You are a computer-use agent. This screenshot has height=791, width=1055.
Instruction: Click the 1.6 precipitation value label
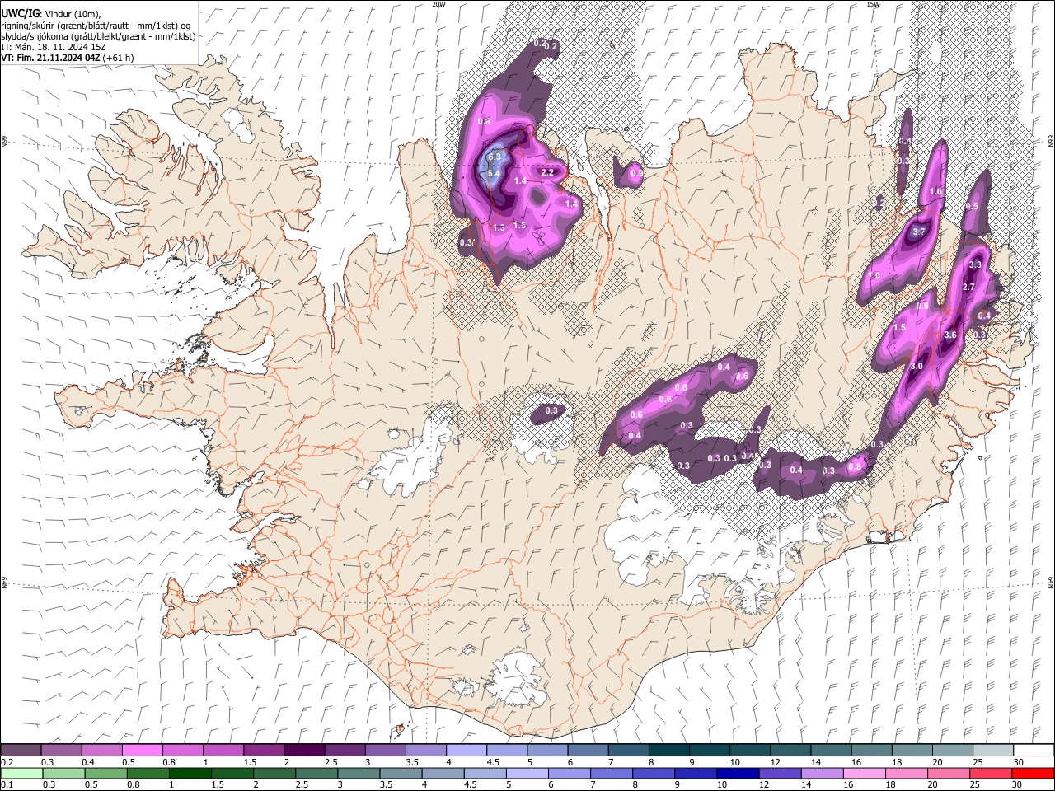pyautogui.click(x=935, y=191)
